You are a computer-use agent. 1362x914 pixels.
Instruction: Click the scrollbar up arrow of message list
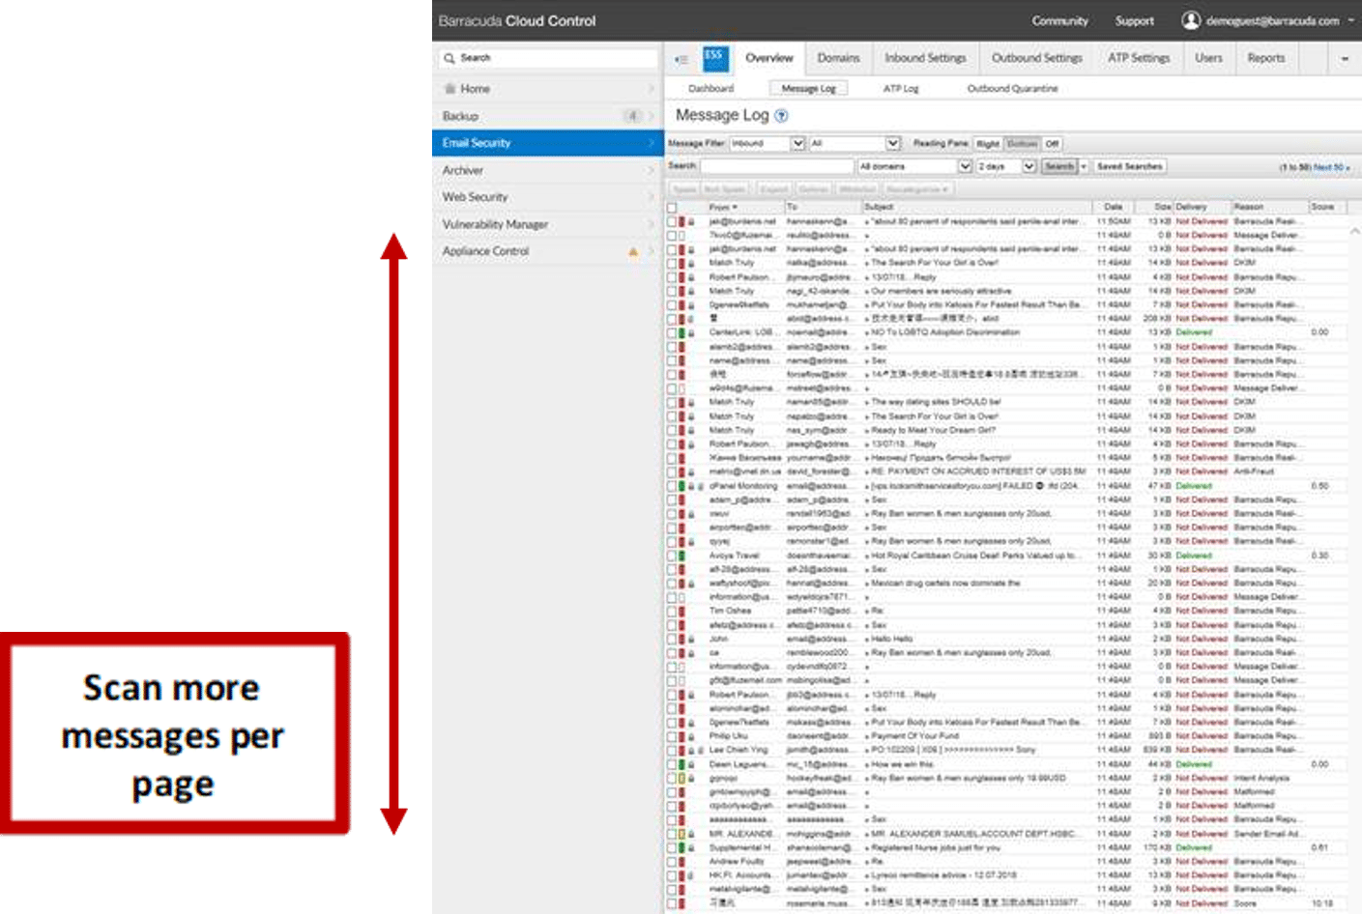(1354, 232)
